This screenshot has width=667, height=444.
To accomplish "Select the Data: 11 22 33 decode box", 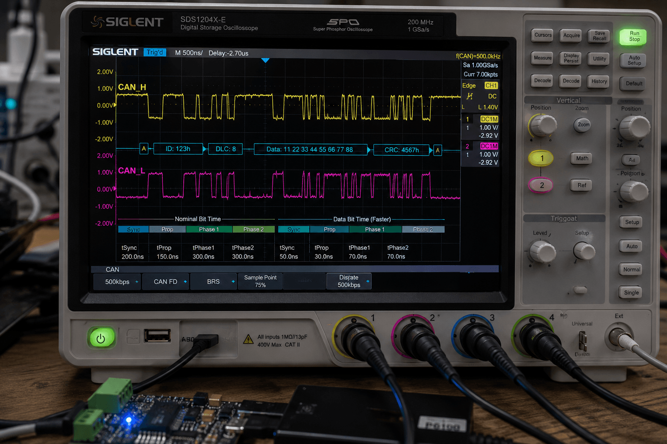I will coord(310,150).
